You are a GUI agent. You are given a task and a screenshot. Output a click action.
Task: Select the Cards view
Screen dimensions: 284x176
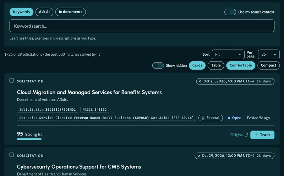click(x=197, y=65)
